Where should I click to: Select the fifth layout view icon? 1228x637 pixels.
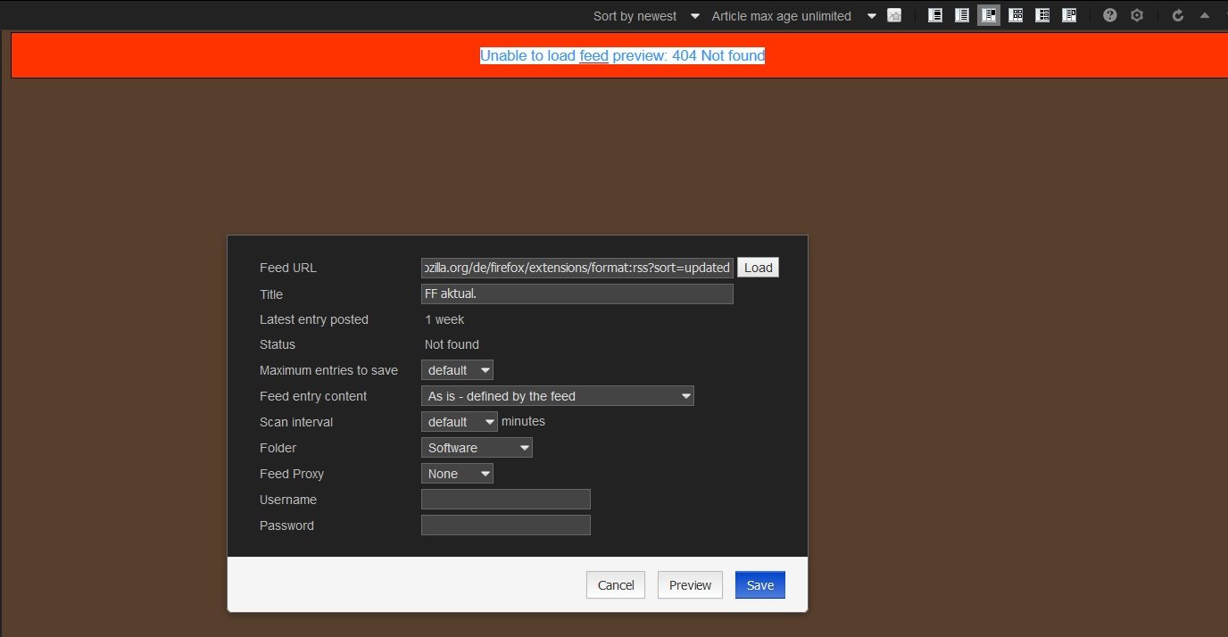pos(1042,16)
